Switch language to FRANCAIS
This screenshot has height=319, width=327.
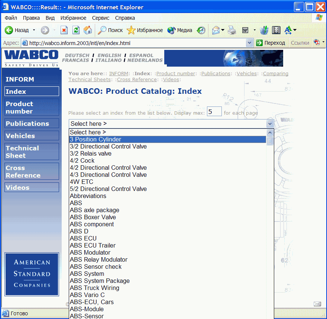[x=75, y=60]
